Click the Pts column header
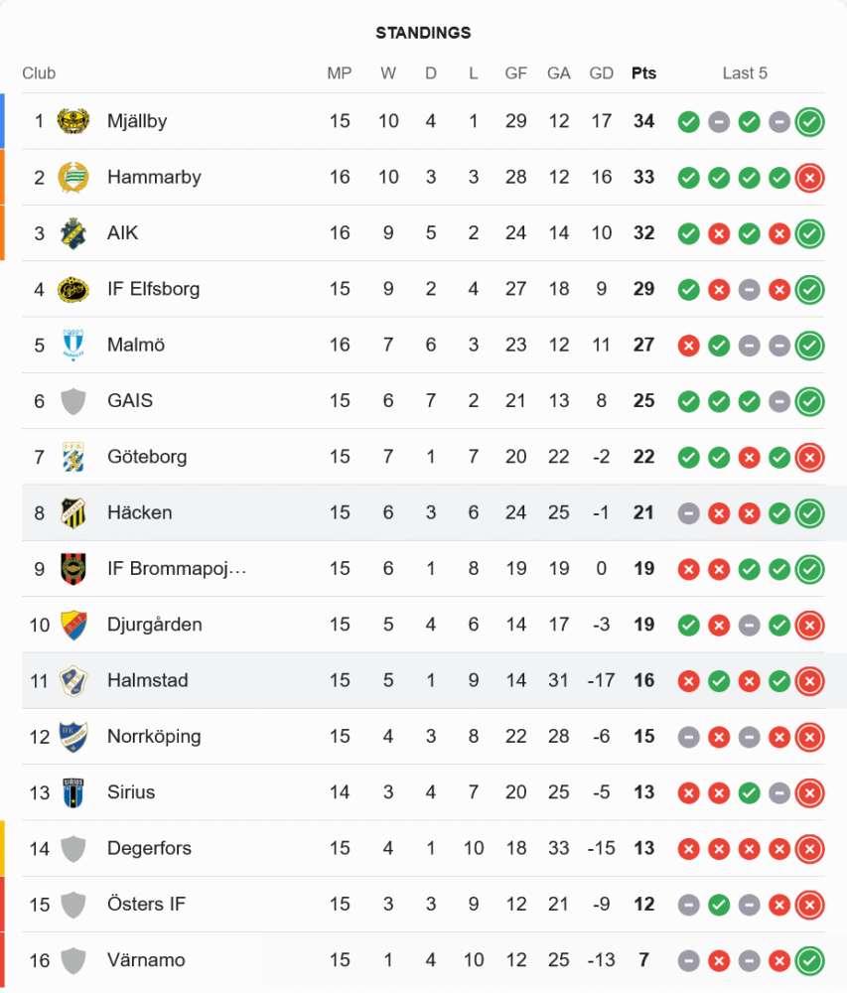 coord(643,73)
